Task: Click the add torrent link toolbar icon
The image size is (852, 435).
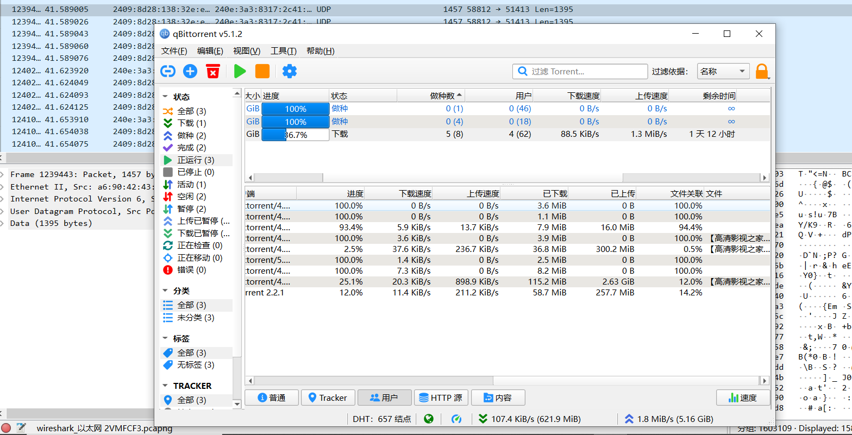Action: pos(168,71)
